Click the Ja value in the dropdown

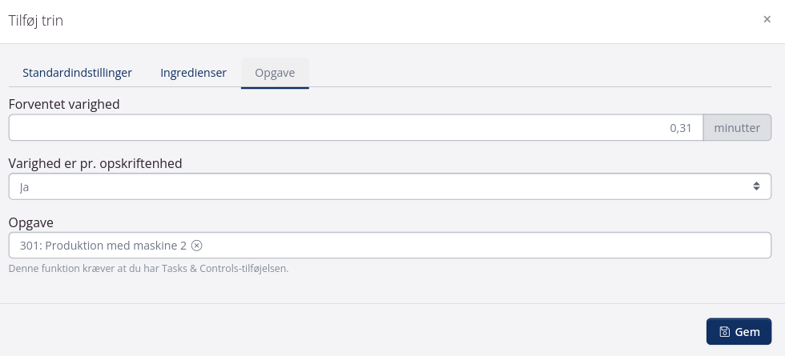click(x=24, y=186)
